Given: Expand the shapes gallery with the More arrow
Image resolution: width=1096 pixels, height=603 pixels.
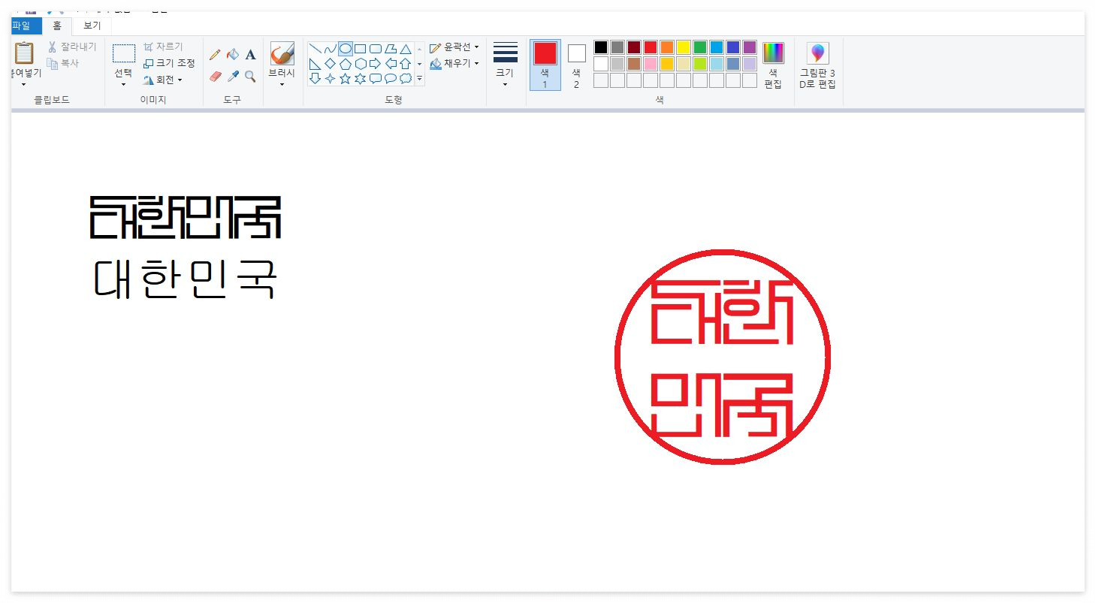Looking at the screenshot, I should 419,78.
